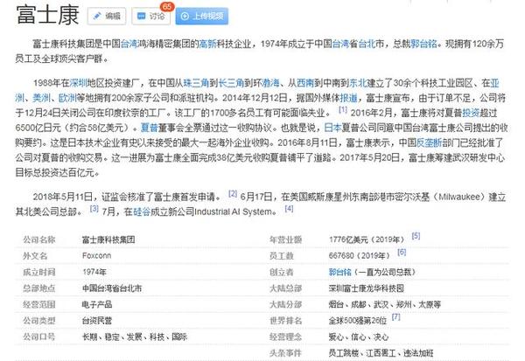The height and width of the screenshot is (361, 525).
Task: Click the 外文名 field label
Action: click(x=35, y=255)
